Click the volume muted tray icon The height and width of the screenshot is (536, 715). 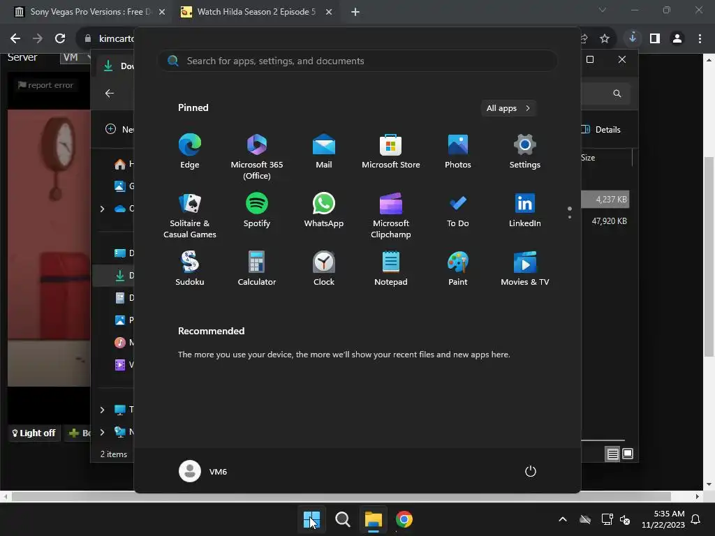[625, 519]
